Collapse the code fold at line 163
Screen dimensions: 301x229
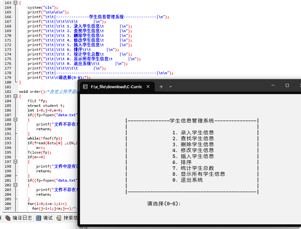click(16, 3)
